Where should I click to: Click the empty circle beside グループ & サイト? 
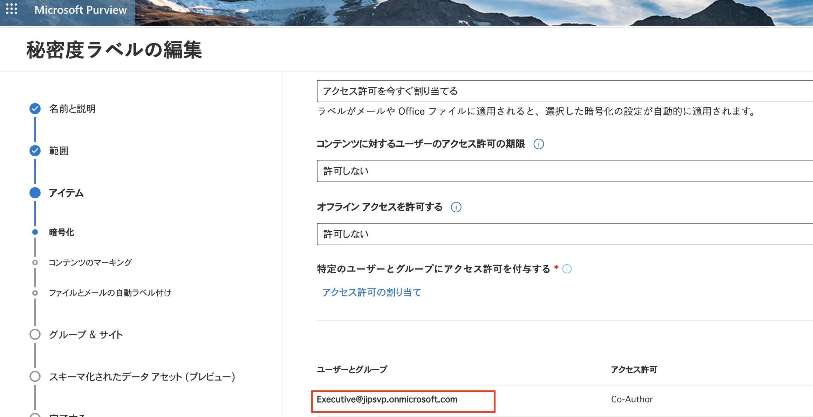tap(35, 334)
